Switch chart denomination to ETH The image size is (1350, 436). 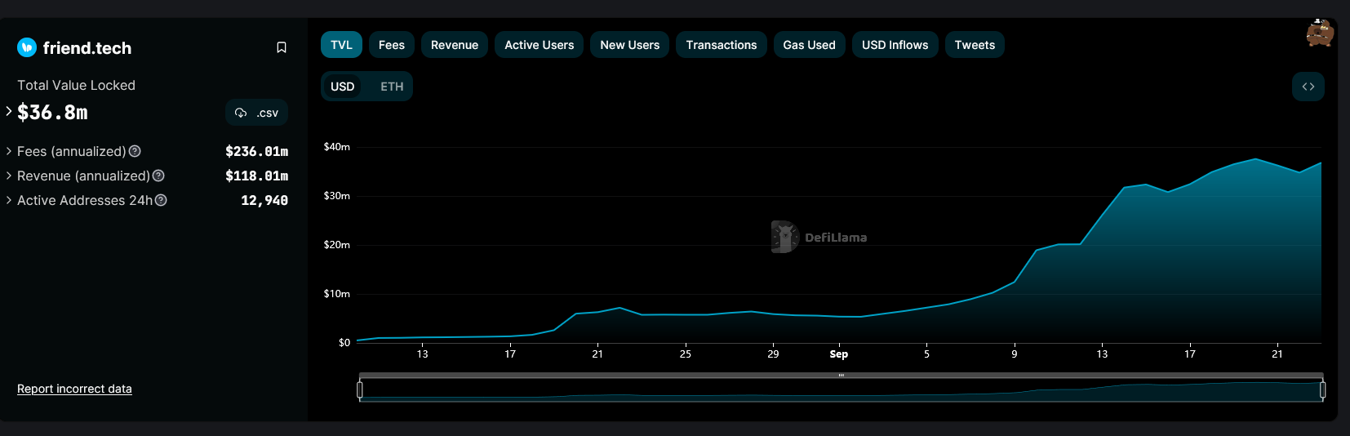tap(392, 87)
